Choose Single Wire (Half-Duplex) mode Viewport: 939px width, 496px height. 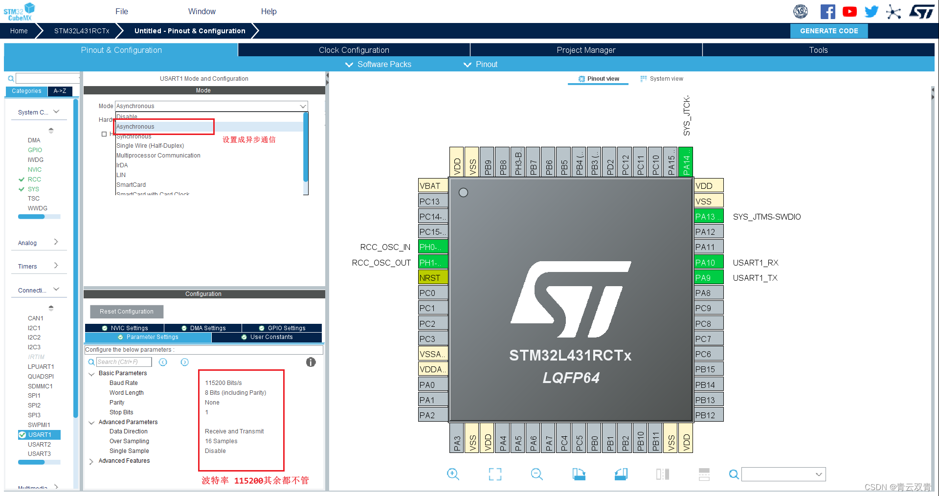[x=150, y=146]
